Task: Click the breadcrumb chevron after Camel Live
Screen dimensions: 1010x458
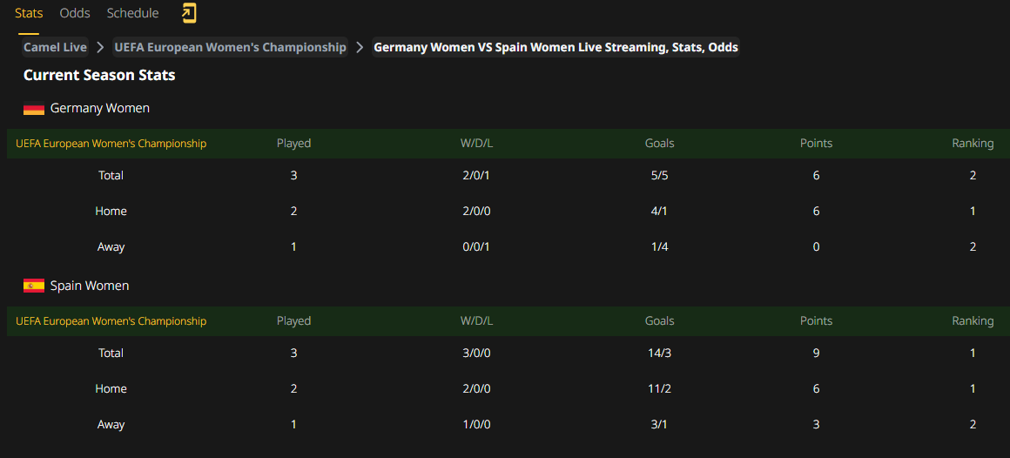Action: (100, 47)
